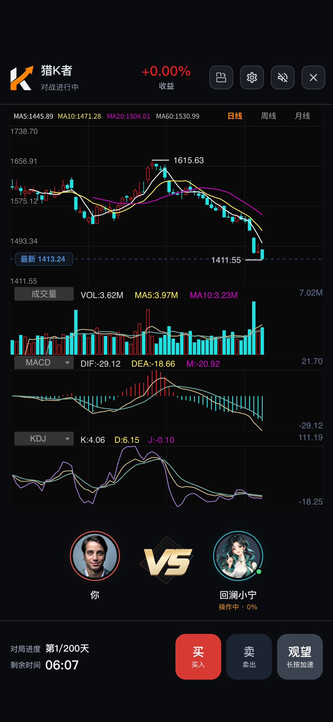This screenshot has width=333, height=722.
Task: Tap the 操作中 · 0% opponent status
Action: 238,607
